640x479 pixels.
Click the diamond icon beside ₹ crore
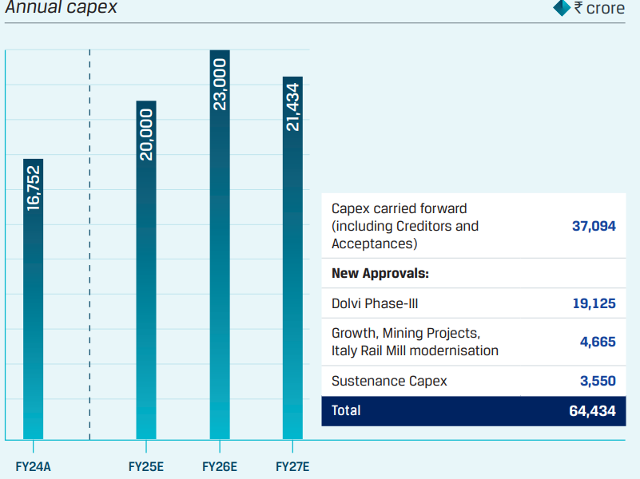click(x=562, y=9)
